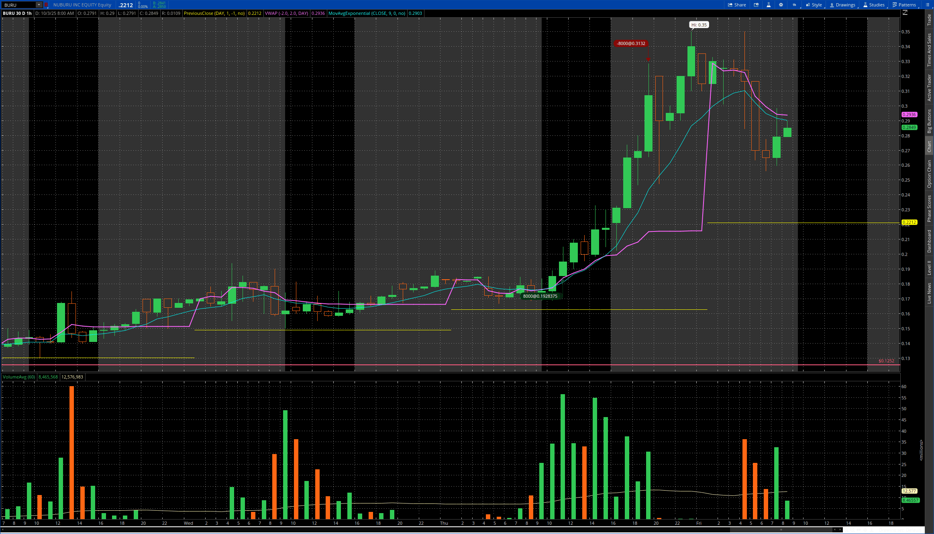Click the BURU symbol input field
Image resolution: width=934 pixels, height=534 pixels.
tap(18, 5)
